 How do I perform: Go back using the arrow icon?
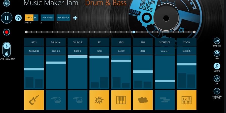[7, 3]
